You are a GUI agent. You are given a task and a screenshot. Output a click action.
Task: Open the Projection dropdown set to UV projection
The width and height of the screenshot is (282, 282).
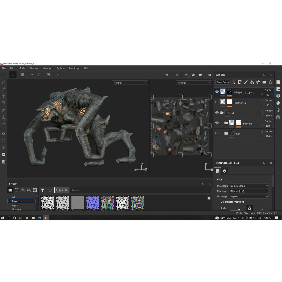tap(249, 186)
